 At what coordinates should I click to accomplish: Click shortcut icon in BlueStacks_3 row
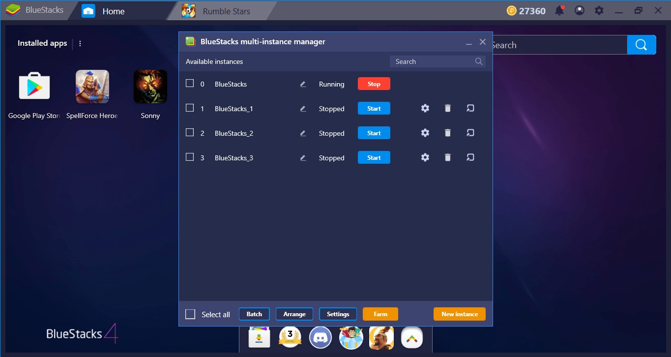470,157
